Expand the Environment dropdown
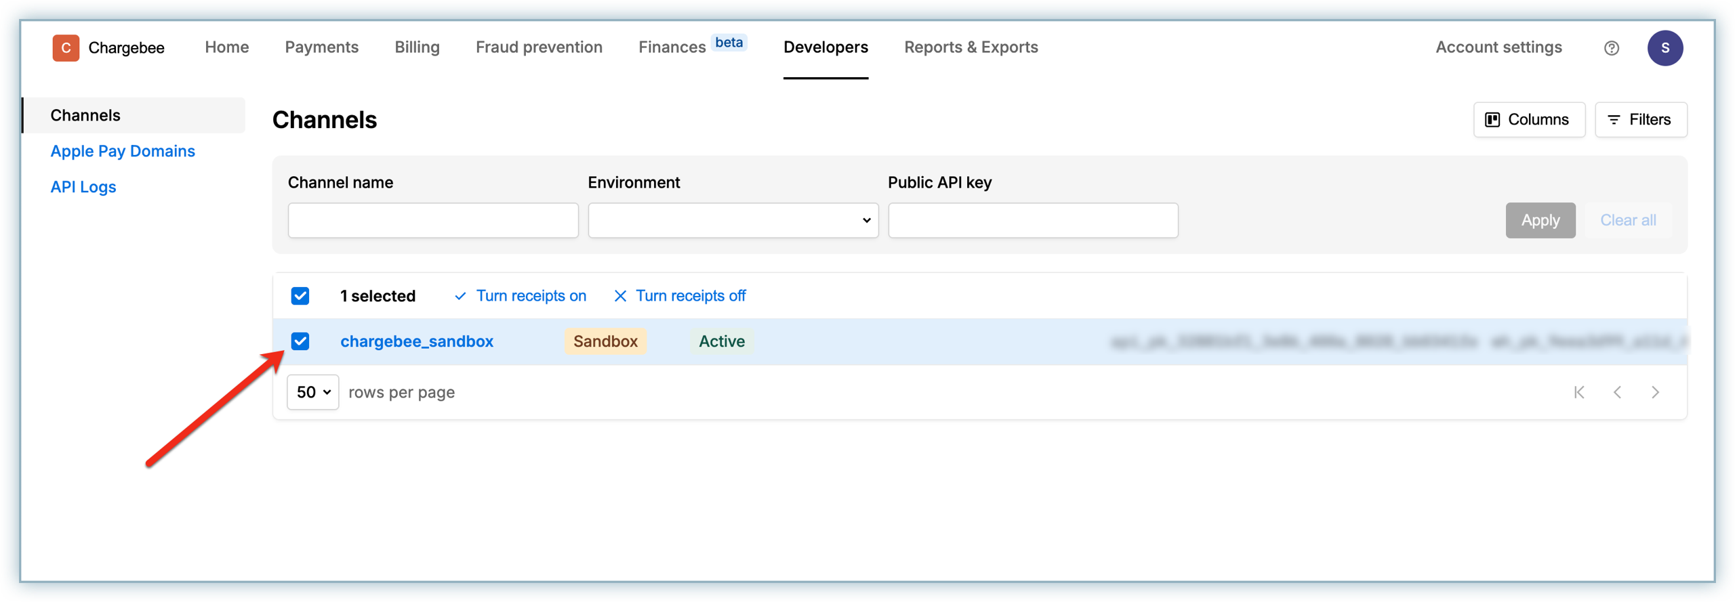The width and height of the screenshot is (1735, 602). tap(732, 220)
